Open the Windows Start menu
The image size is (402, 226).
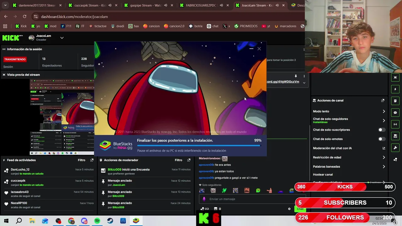[x=6, y=221]
